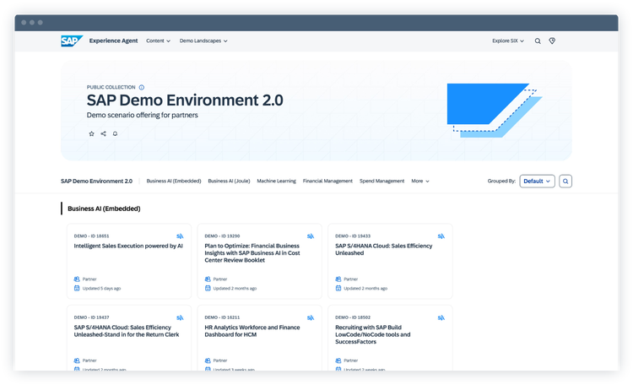
Task: Click the text DEMO - ID 19290
Action: 222,236
